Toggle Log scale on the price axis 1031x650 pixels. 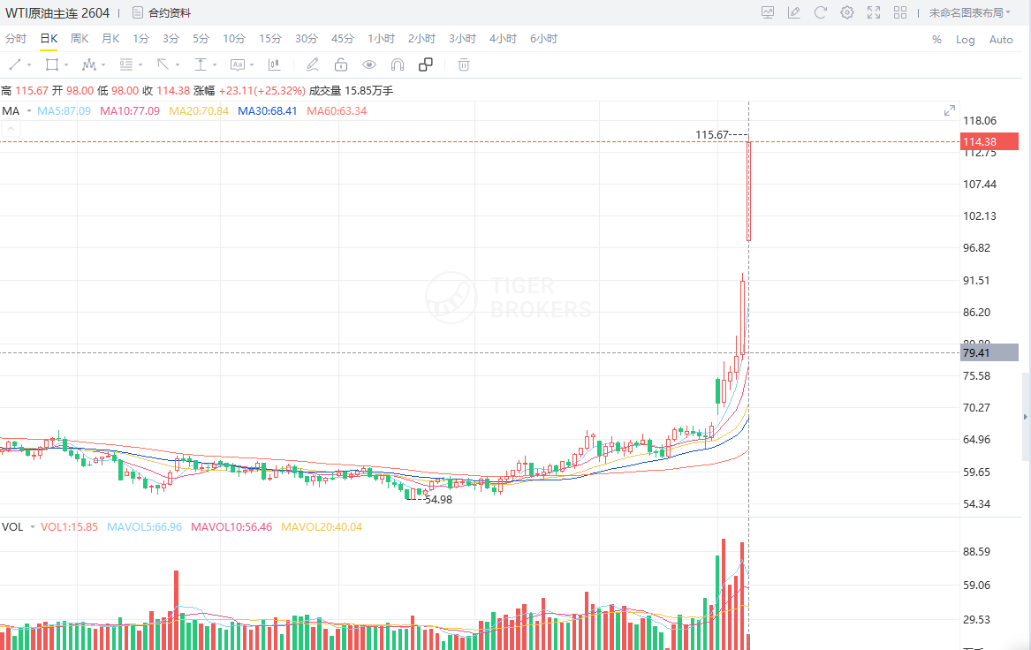(965, 40)
